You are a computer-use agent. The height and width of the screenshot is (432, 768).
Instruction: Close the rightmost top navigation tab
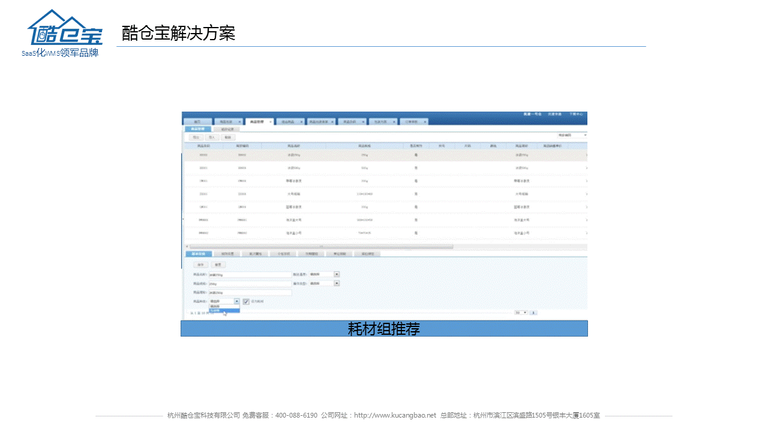(425, 122)
